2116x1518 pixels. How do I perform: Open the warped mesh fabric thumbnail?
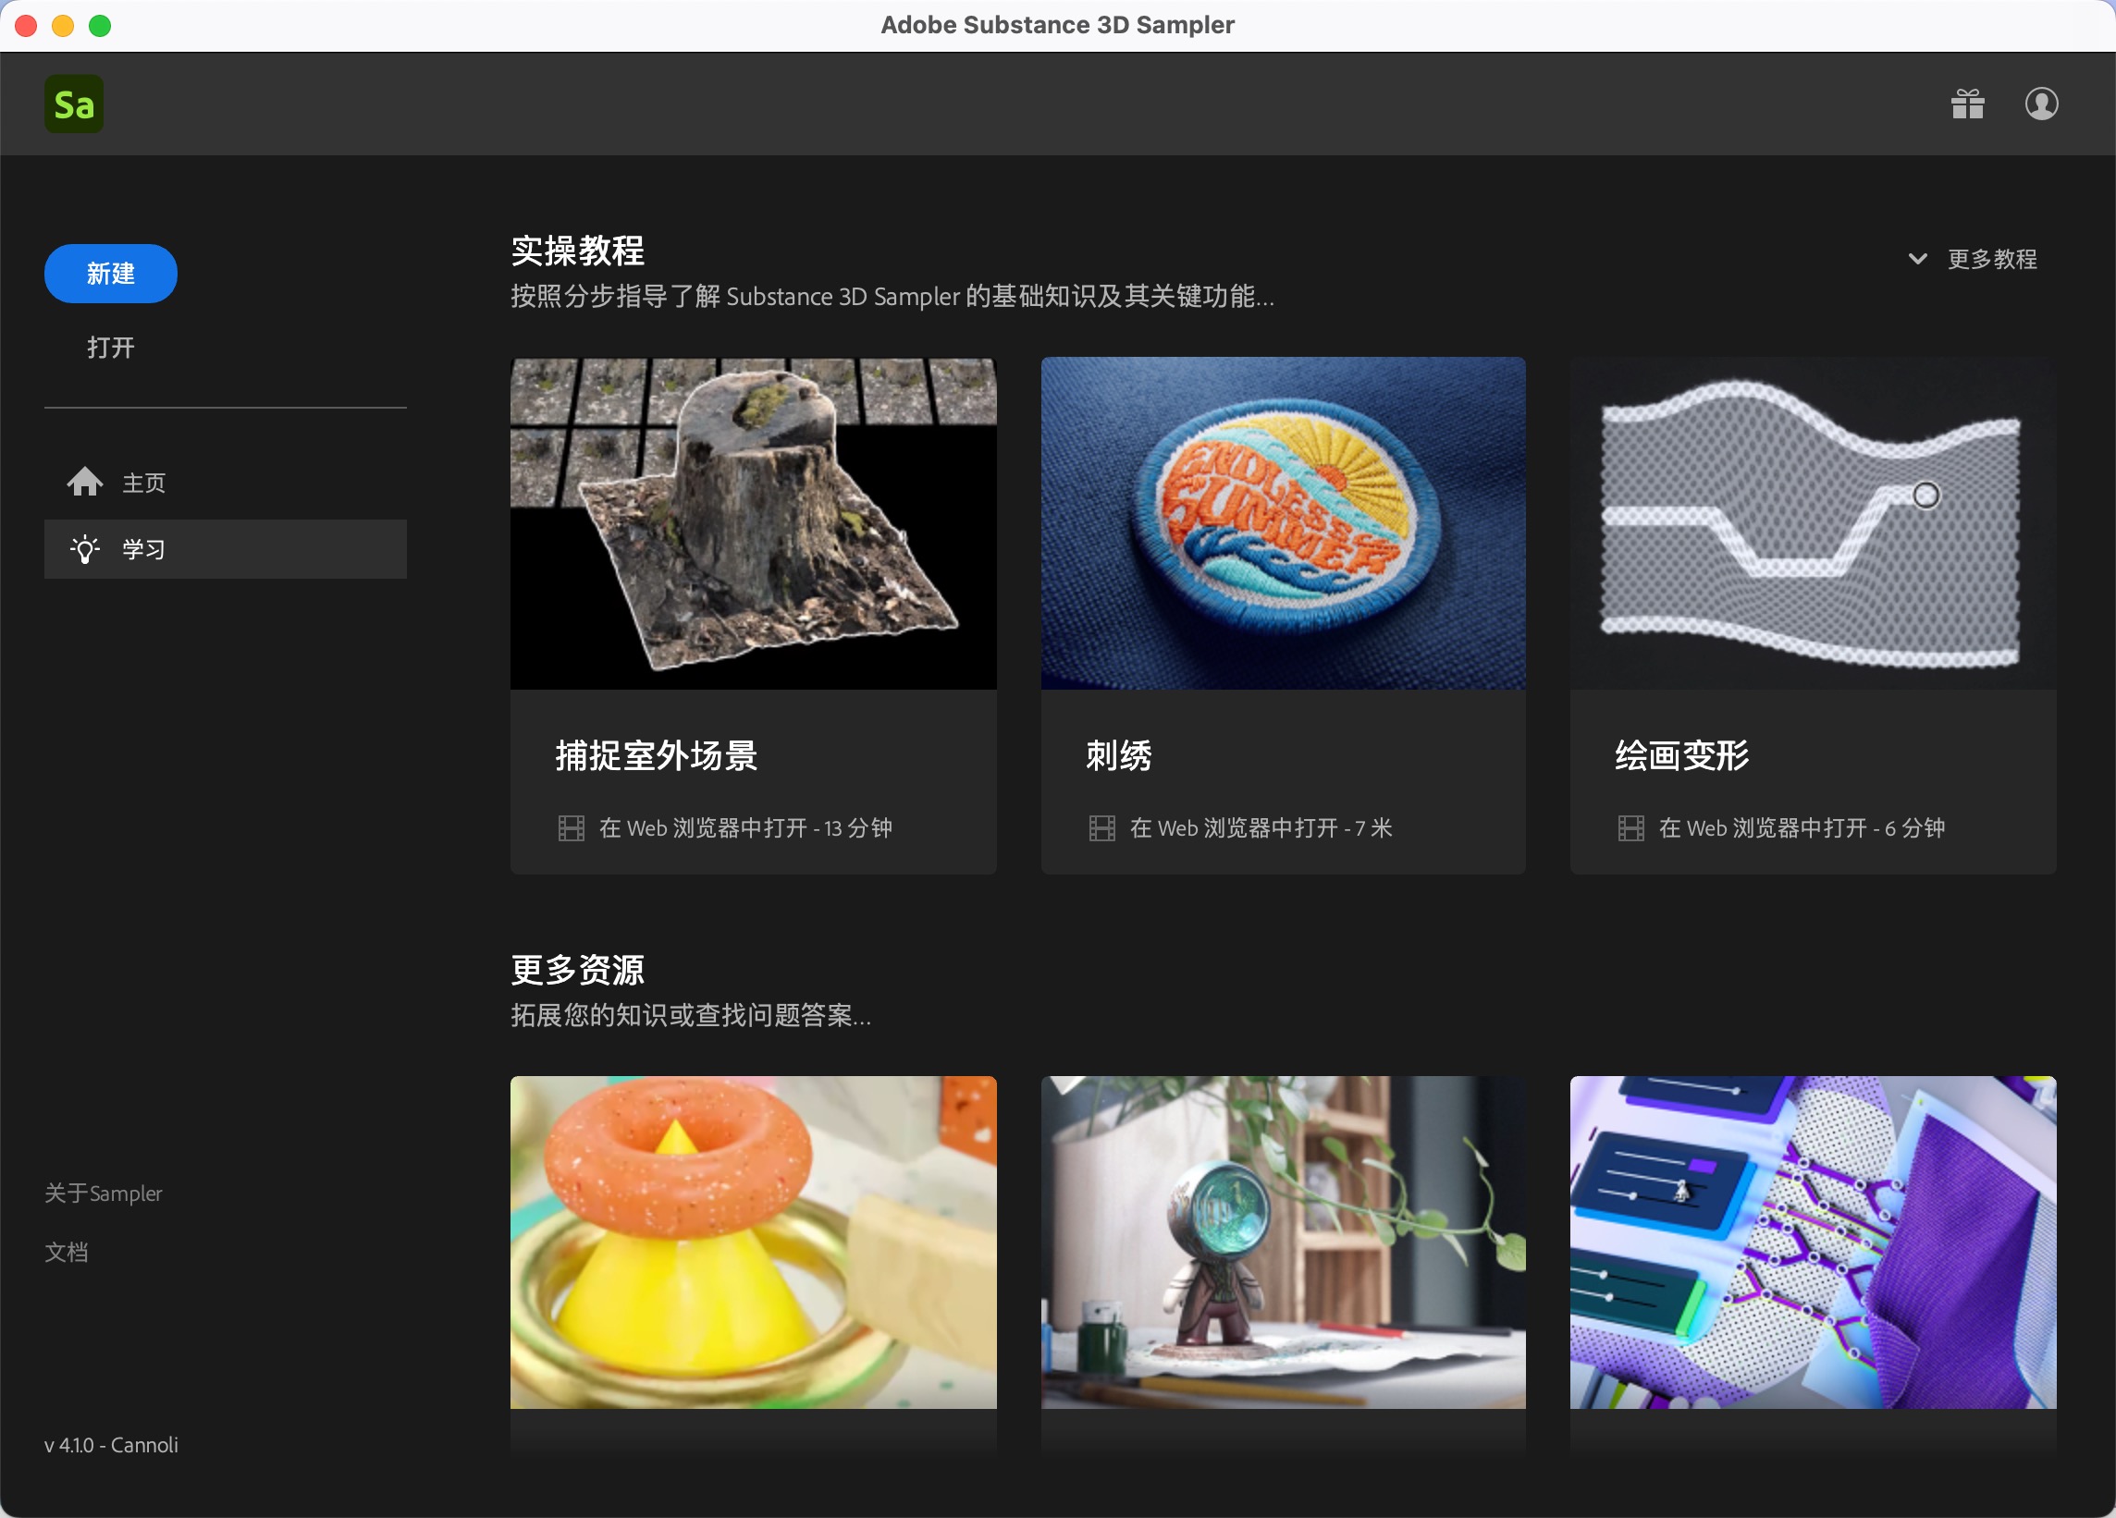tap(1812, 523)
